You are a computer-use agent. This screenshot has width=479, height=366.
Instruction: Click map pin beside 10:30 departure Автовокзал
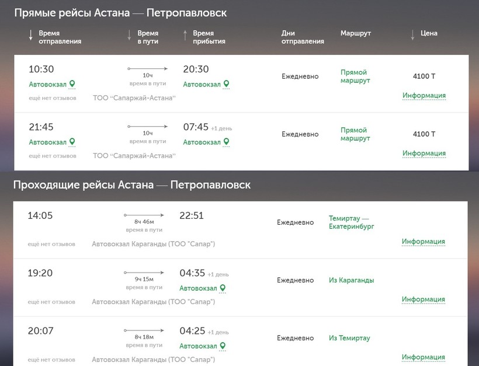tap(72, 84)
